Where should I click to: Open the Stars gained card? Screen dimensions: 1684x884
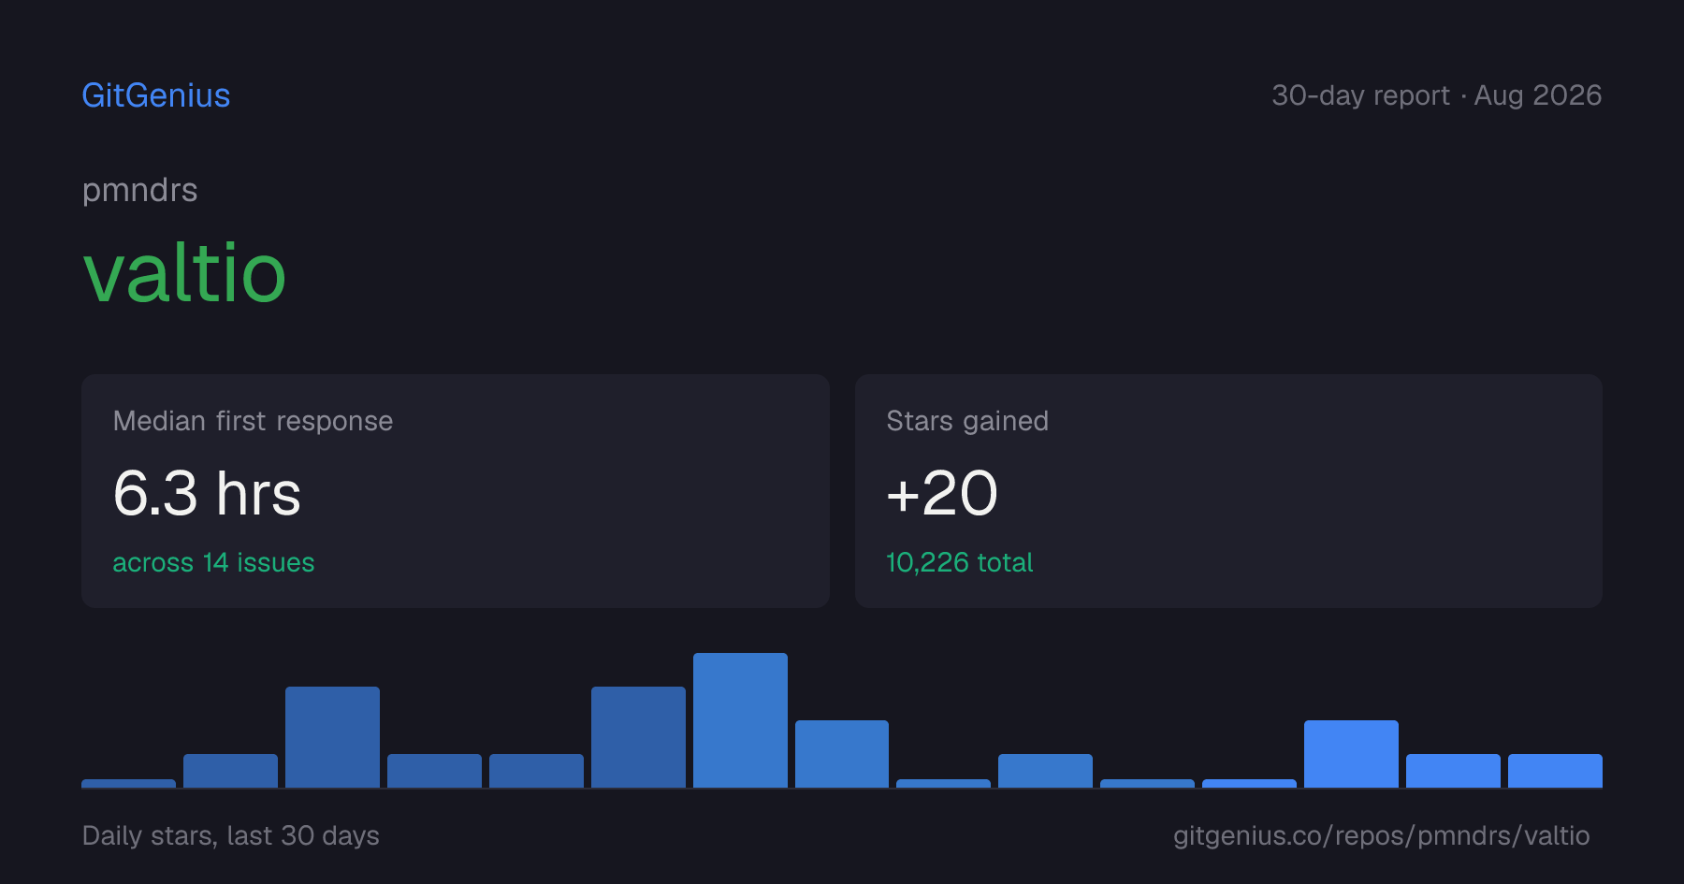click(x=1228, y=491)
